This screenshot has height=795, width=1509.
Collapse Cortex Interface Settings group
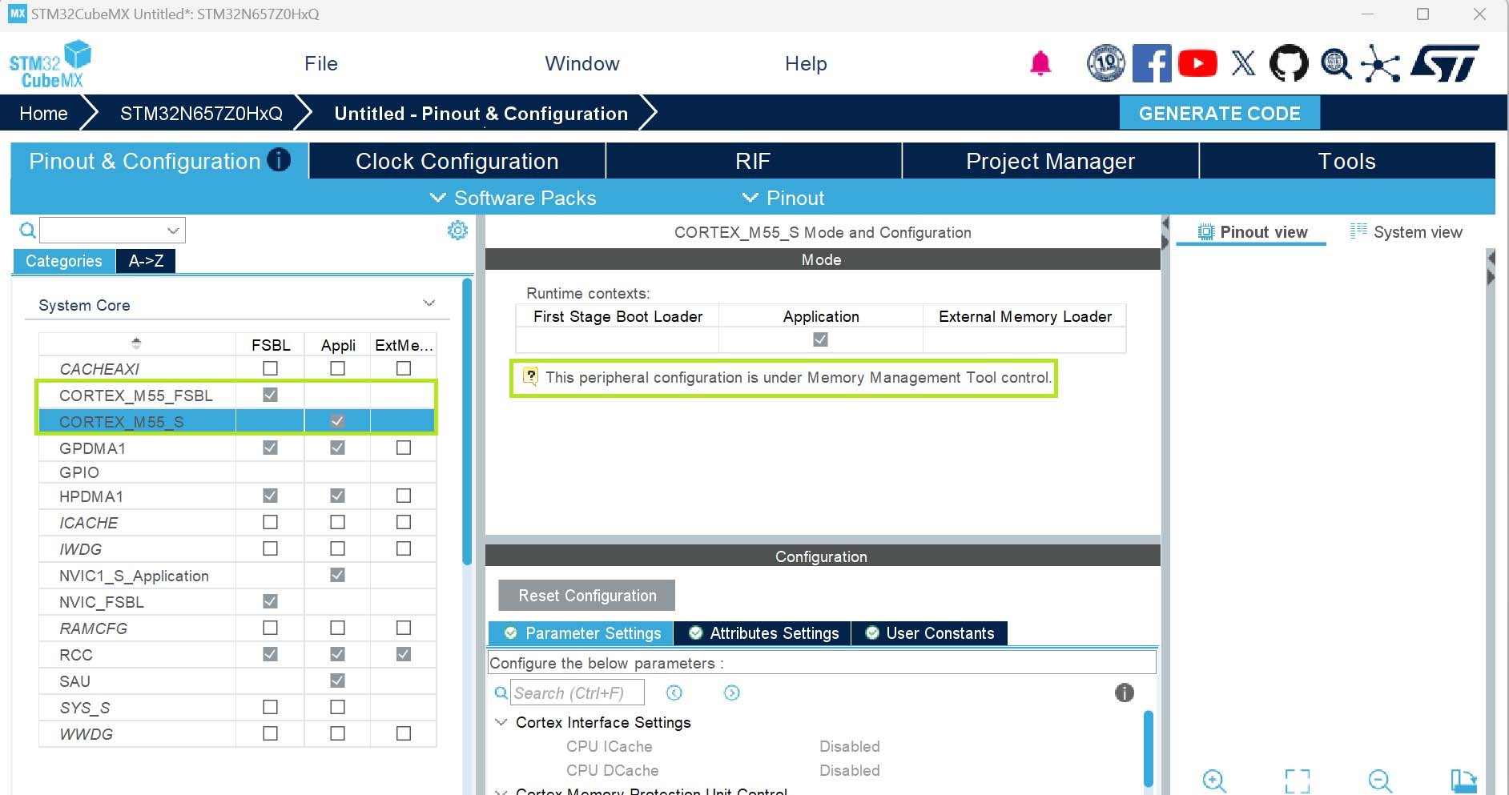(501, 722)
